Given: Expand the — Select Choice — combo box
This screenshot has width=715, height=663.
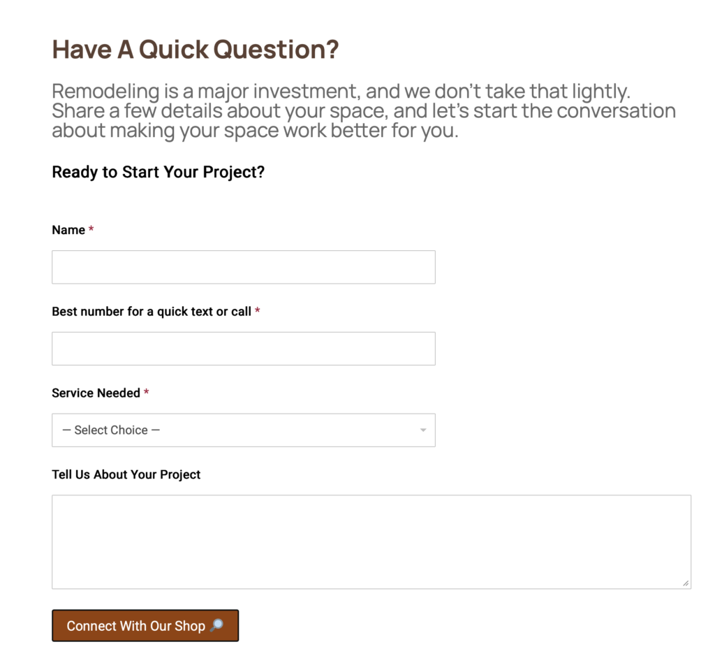Looking at the screenshot, I should point(243,430).
